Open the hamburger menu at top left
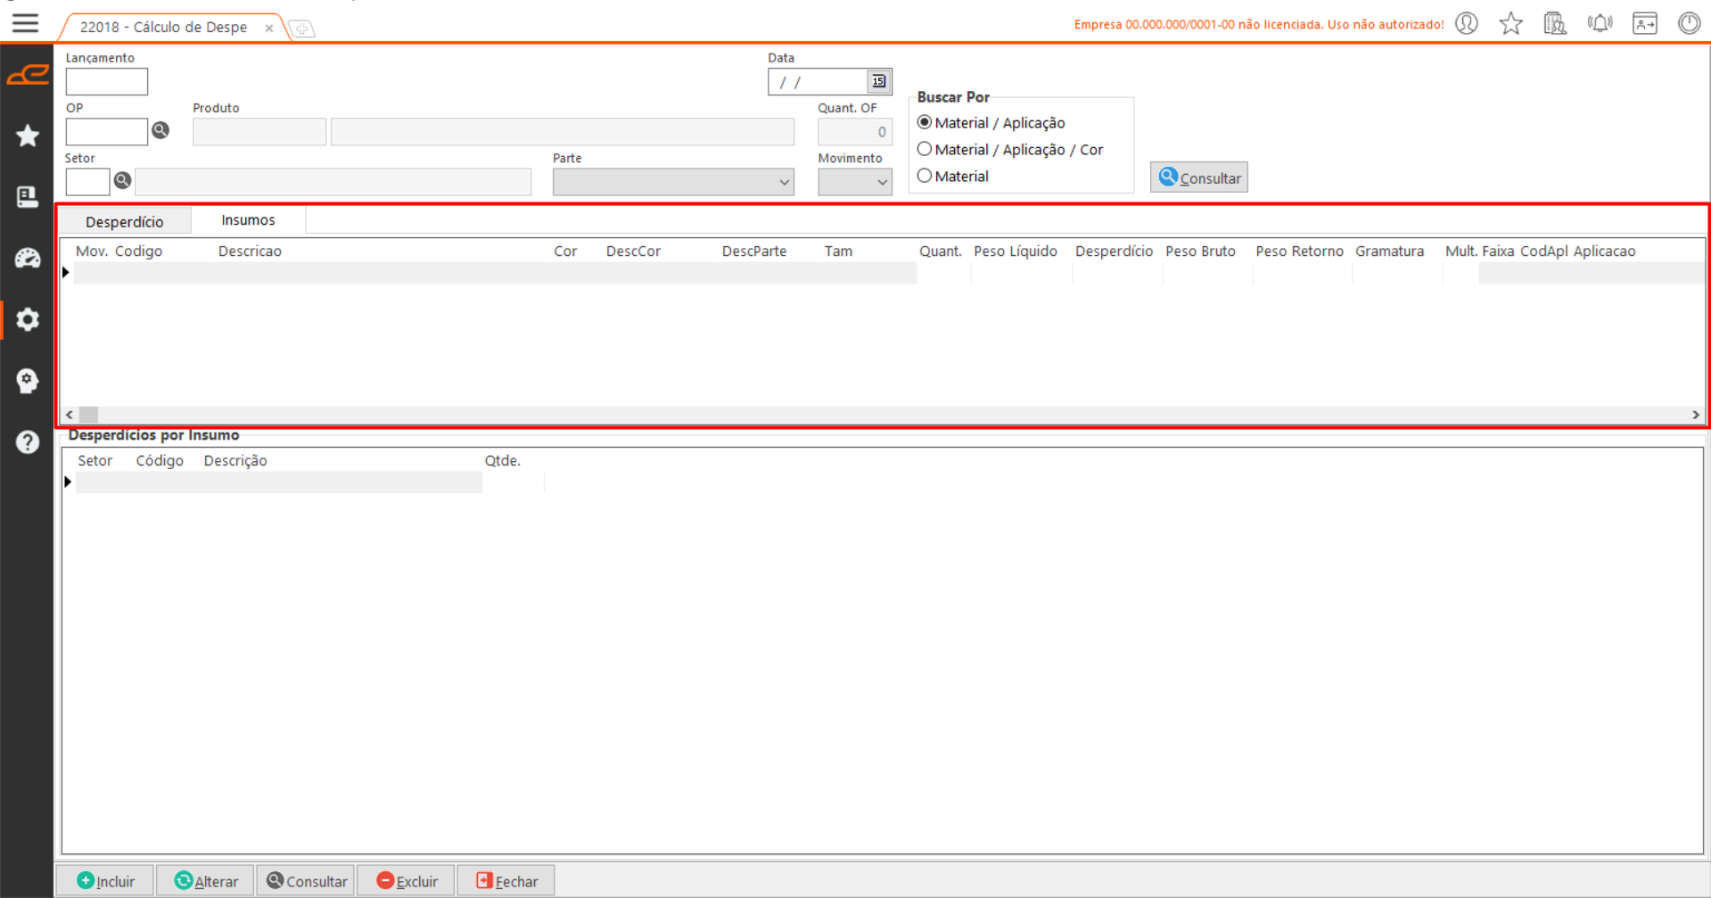 25,23
